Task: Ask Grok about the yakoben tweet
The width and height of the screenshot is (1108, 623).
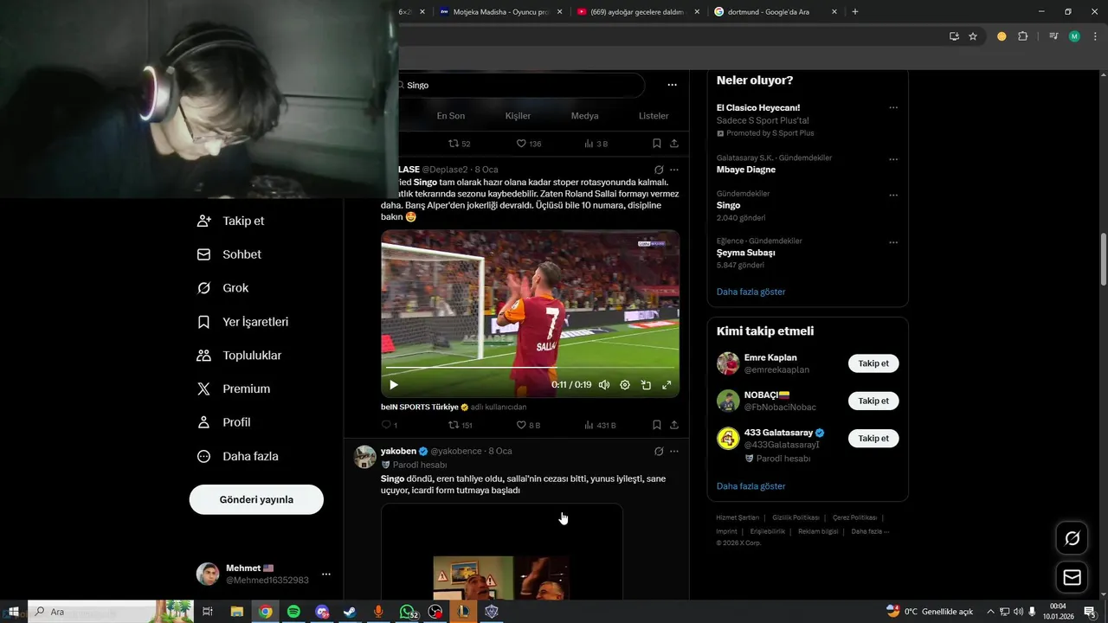Action: click(x=659, y=452)
